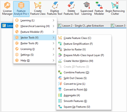Expand the Help (E) submenu arrow
Image resolution: width=127 pixels, height=112 pixels.
[x=54, y=60]
